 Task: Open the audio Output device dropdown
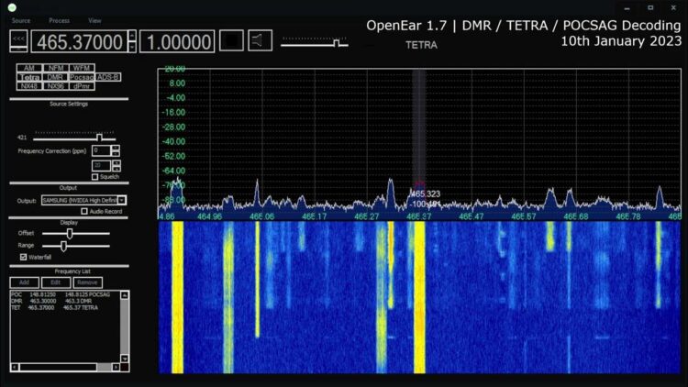pyautogui.click(x=122, y=199)
